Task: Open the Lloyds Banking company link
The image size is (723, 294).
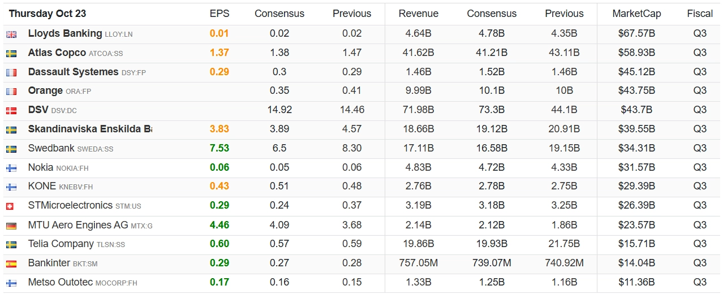Action: [x=65, y=34]
